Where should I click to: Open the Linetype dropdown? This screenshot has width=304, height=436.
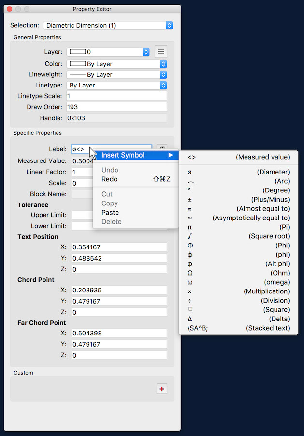click(116, 86)
